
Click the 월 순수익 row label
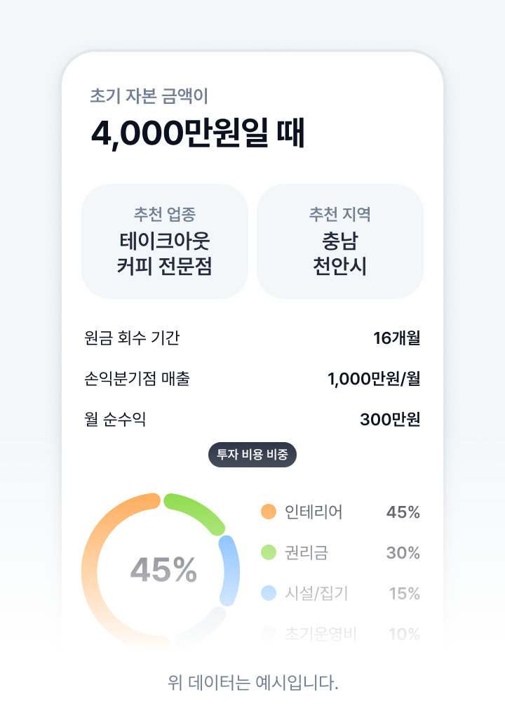114,420
